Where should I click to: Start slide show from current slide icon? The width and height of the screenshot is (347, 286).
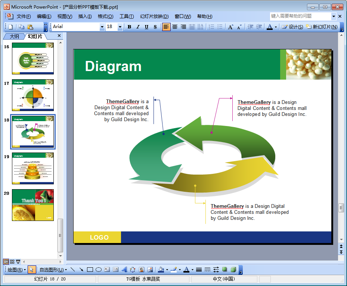[18, 262]
